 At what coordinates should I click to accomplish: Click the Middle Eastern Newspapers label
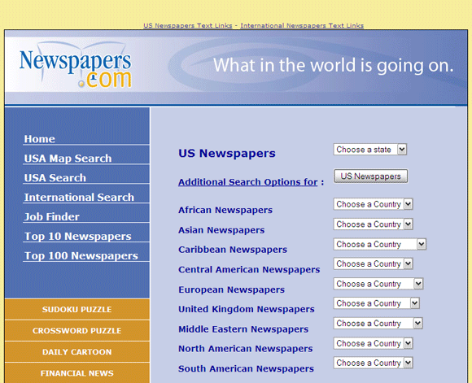[x=243, y=329]
